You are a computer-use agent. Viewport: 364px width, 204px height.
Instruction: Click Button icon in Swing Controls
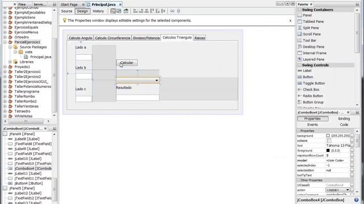[300, 77]
